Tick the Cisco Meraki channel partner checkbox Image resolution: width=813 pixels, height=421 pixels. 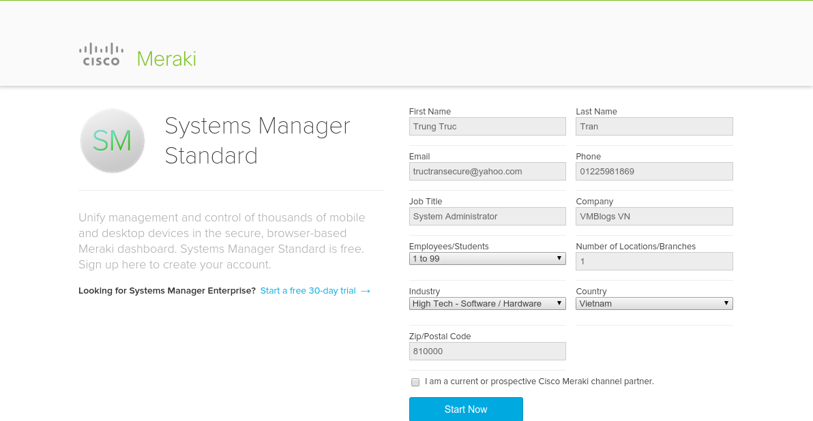click(x=415, y=382)
